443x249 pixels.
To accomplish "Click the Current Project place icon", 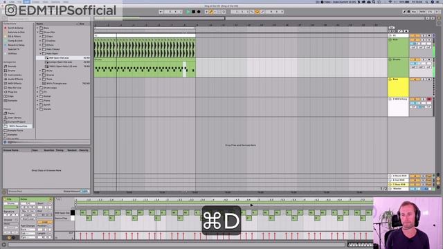I will 6,122.
